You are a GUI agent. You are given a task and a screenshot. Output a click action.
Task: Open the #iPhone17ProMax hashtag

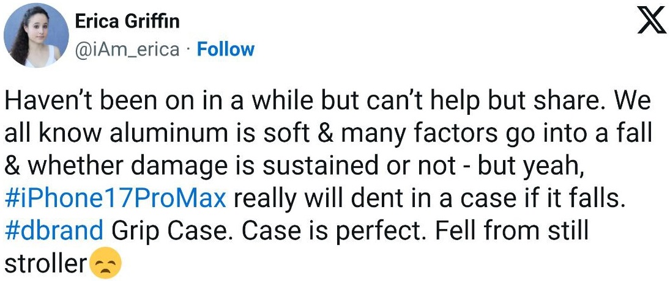(115, 199)
